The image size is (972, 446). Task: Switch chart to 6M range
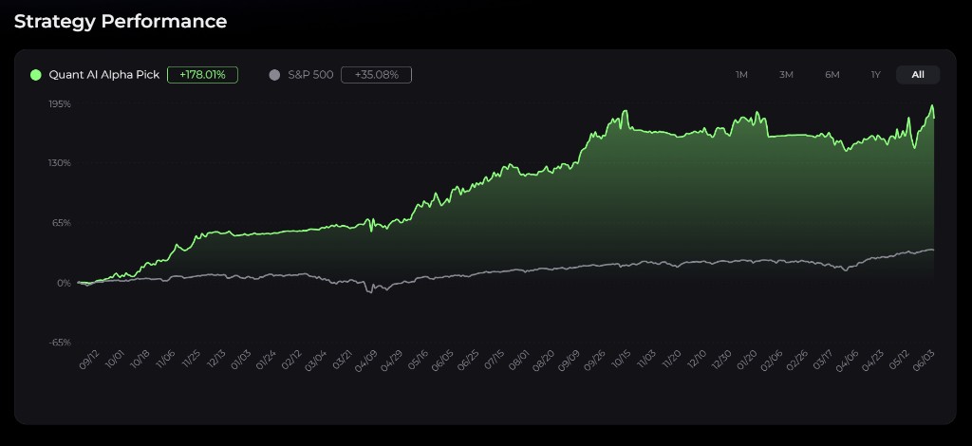coord(832,75)
